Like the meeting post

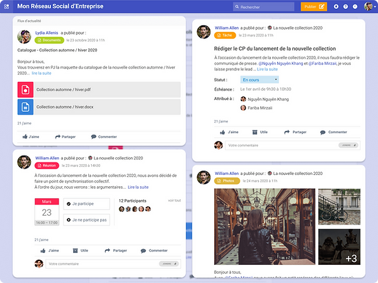click(50, 250)
